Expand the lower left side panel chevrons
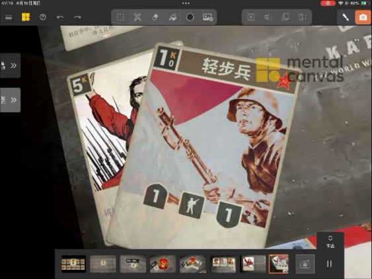 coord(10,100)
